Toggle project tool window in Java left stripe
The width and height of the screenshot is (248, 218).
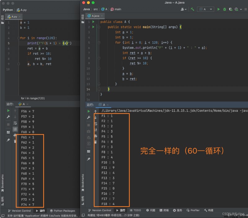pos(83,19)
